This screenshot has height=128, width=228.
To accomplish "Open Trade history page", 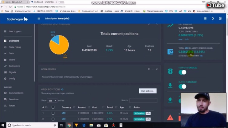I will tap(15, 47).
